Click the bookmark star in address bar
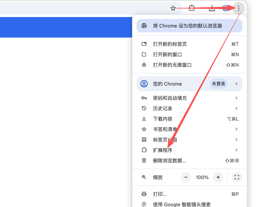259x207 pixels. 173,8
